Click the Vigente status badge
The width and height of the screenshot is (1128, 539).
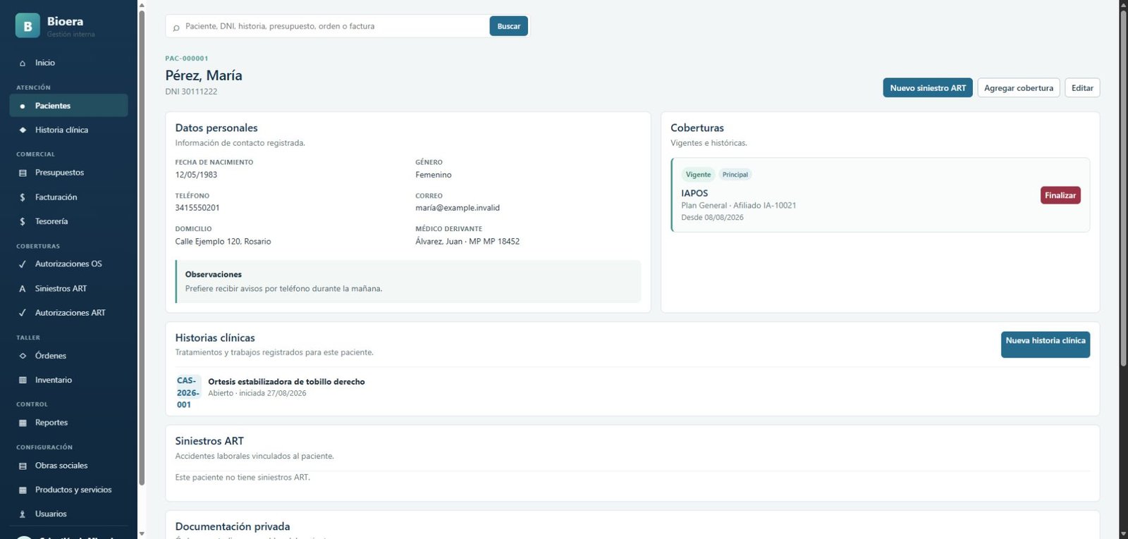[x=698, y=175]
